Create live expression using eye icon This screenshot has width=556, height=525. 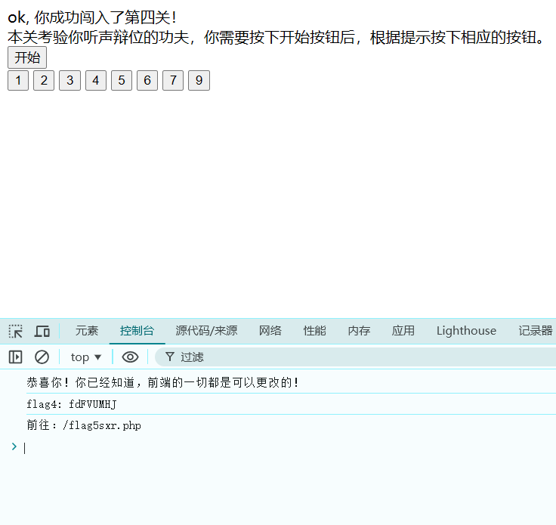[131, 357]
